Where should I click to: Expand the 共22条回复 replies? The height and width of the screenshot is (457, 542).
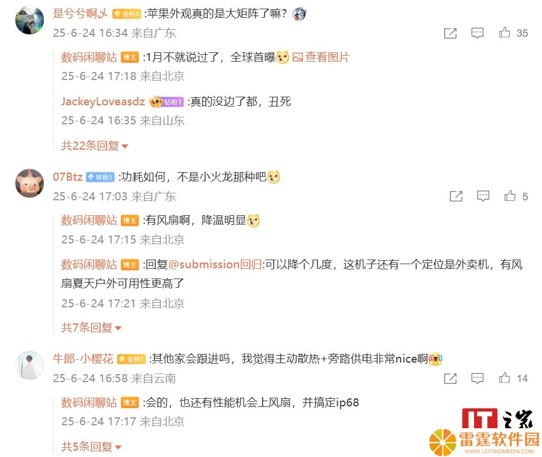click(x=94, y=146)
